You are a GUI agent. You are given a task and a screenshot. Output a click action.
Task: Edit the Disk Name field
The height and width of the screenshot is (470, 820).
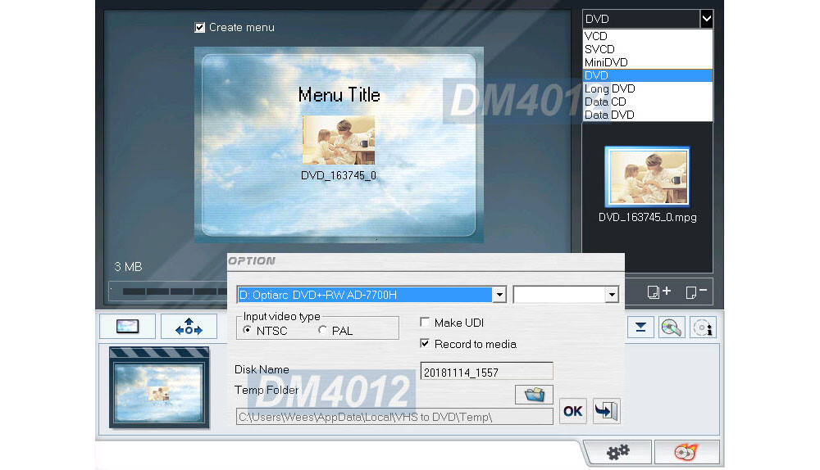[x=486, y=372]
